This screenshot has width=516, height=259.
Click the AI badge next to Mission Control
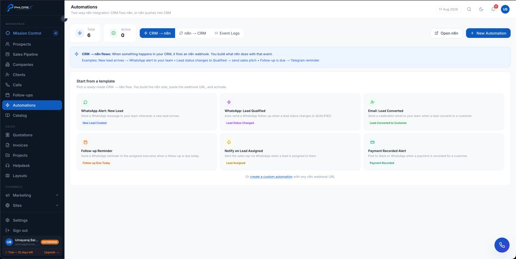56,33
